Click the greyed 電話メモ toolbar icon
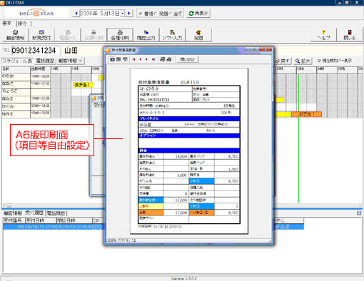The height and width of the screenshot is (281, 364). (68, 35)
